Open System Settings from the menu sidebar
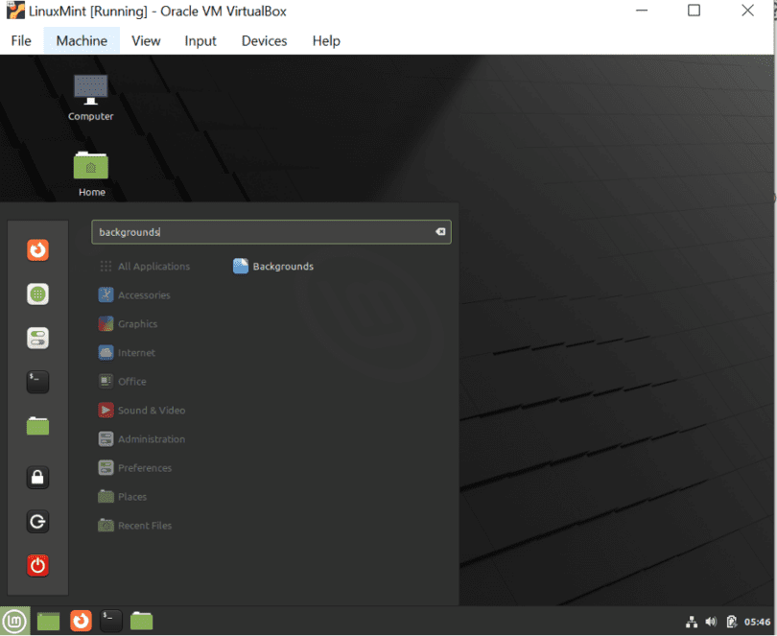Viewport: 777px width, 636px height. click(36, 338)
